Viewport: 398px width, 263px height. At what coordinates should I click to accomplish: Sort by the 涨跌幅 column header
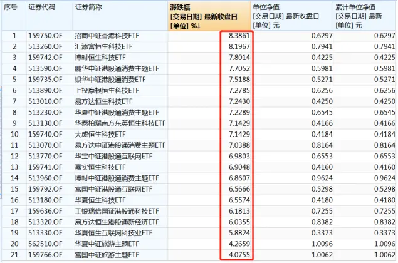tap(209, 16)
